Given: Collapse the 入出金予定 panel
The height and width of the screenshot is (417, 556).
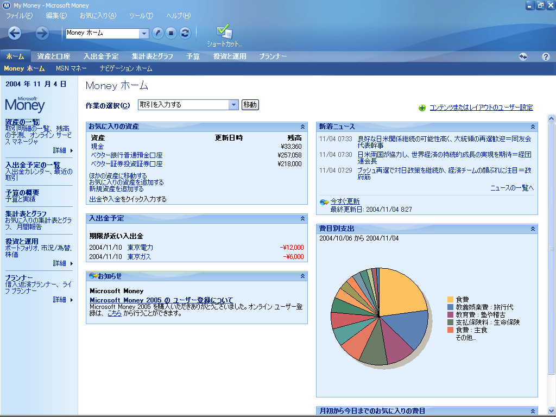Looking at the screenshot, I should pos(302,218).
